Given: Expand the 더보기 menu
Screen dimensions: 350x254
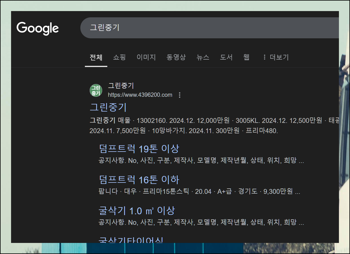Looking at the screenshot, I should click(x=276, y=57).
